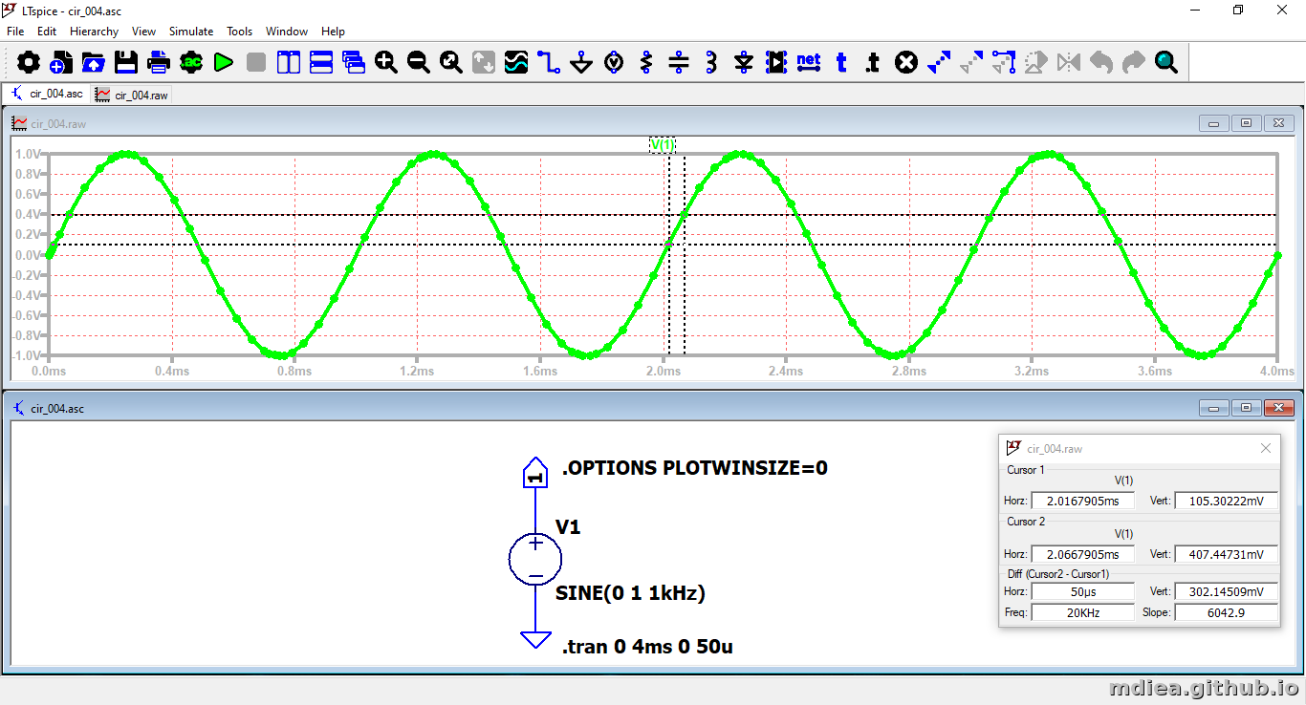Image resolution: width=1306 pixels, height=705 pixels.
Task: Add a SPICE directive with the .t icon
Action: pyautogui.click(x=874, y=63)
